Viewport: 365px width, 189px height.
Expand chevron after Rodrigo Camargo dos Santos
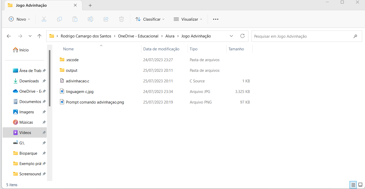[115, 36]
